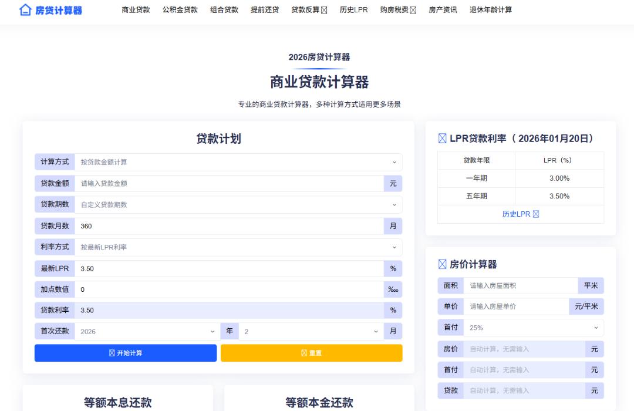
Task: Click the 面积 input field
Action: [x=520, y=285]
